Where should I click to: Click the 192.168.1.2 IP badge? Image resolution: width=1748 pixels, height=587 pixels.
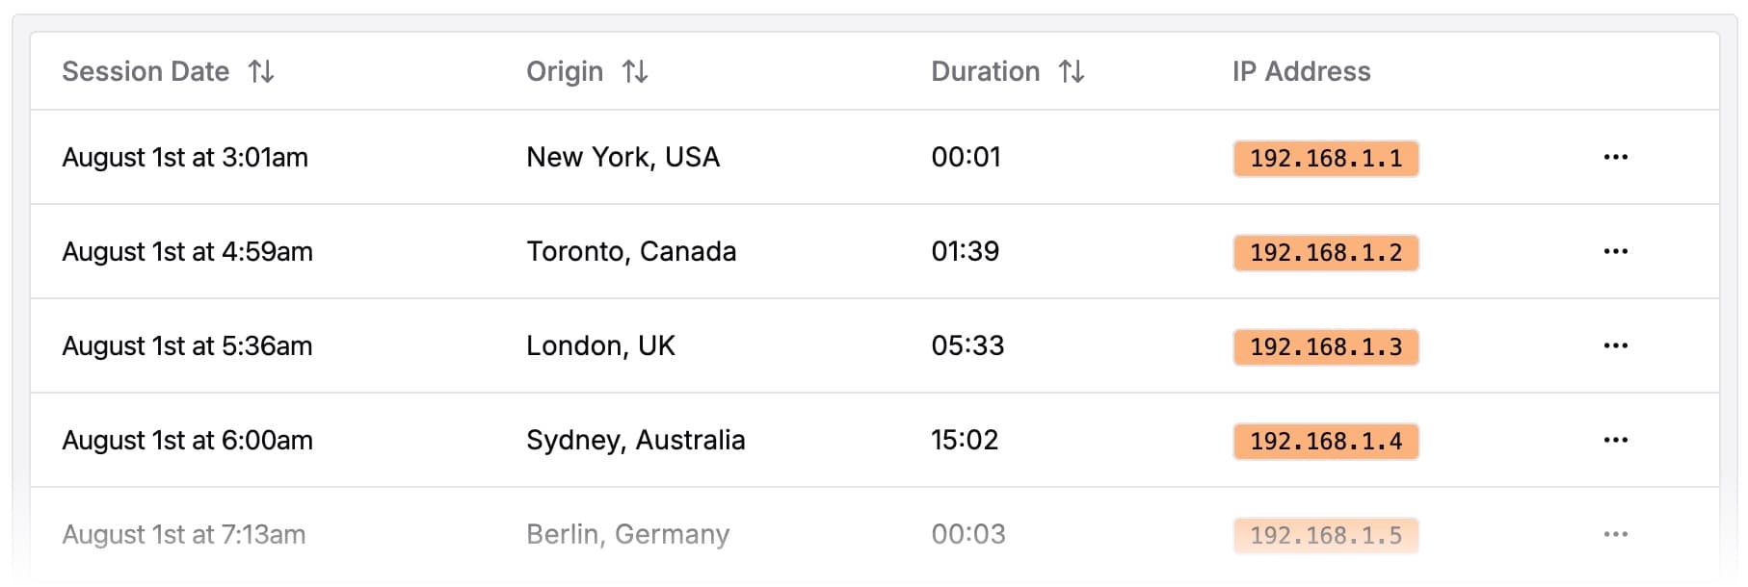tap(1326, 253)
